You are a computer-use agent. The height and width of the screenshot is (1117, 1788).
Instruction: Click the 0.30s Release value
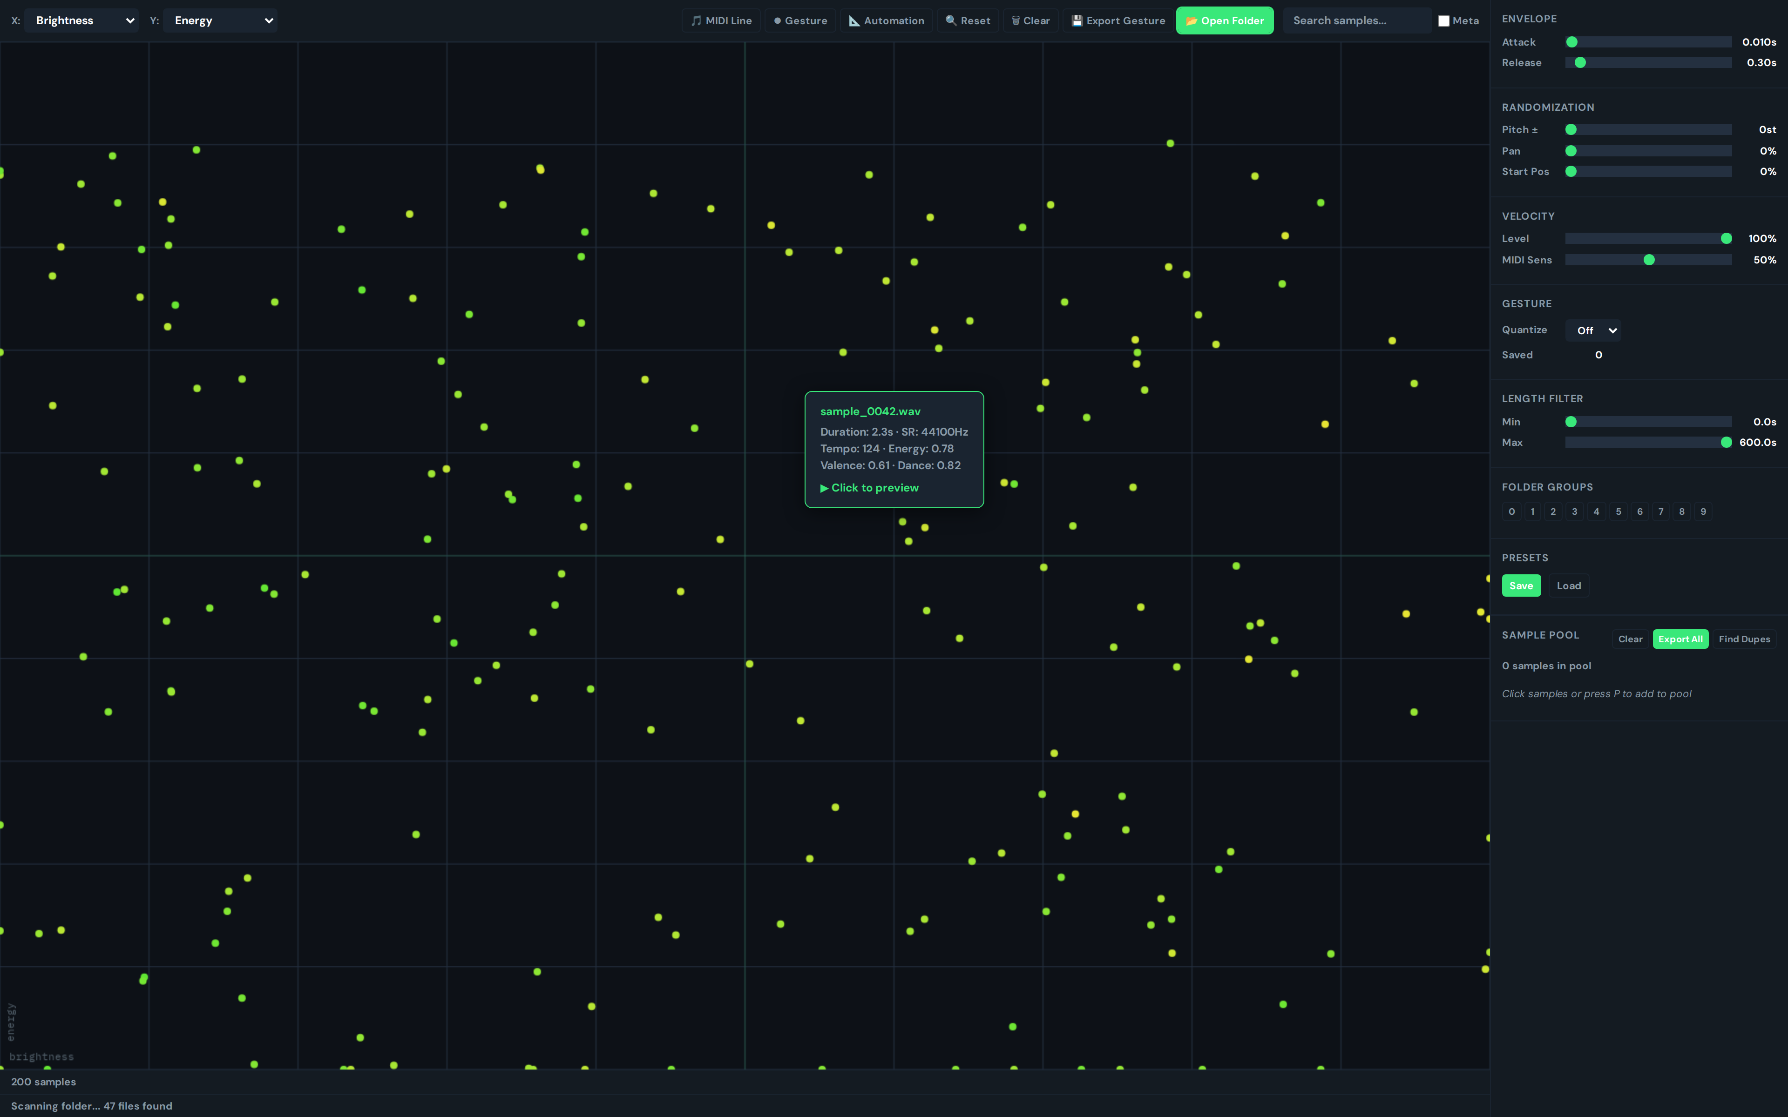pos(1761,63)
